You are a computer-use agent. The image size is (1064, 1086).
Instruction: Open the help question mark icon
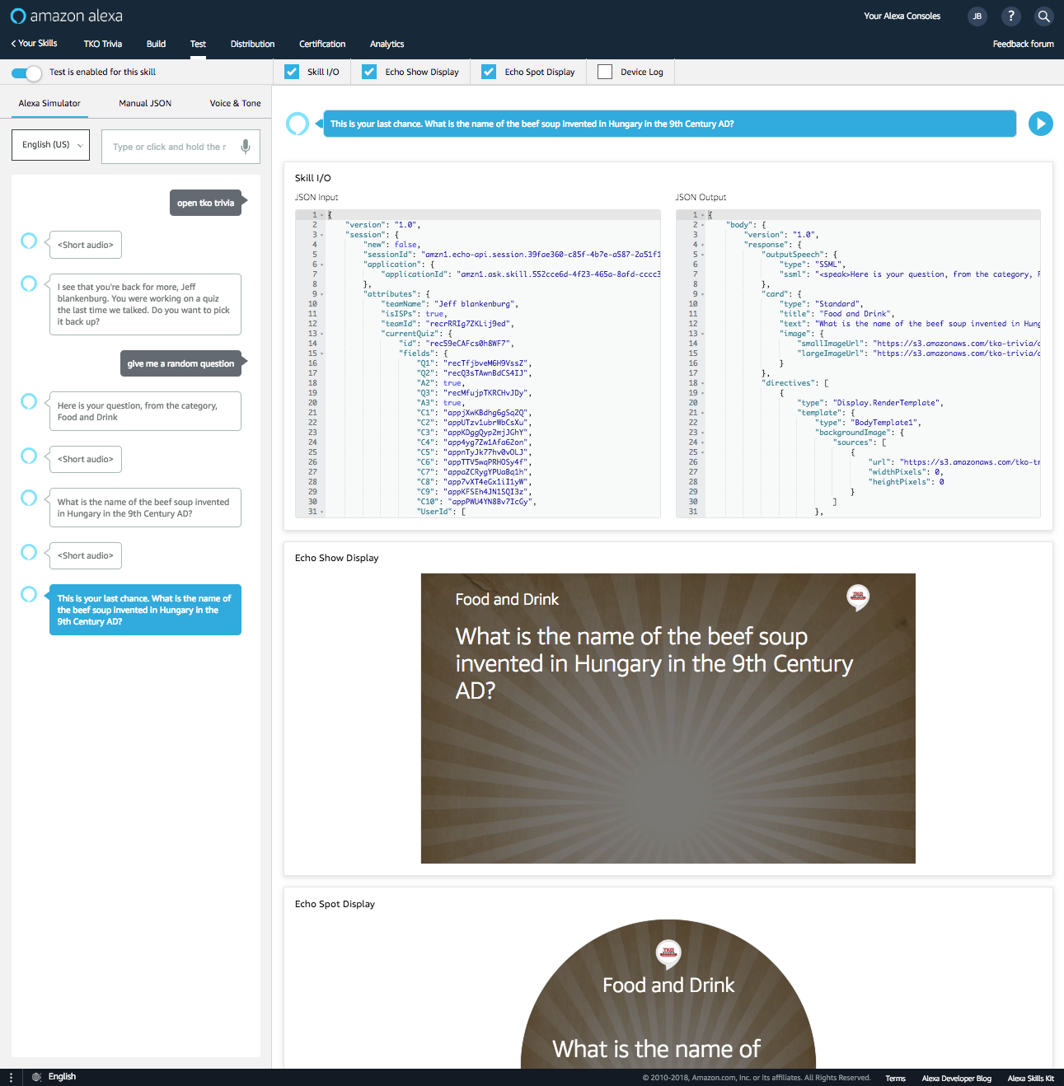click(x=1010, y=16)
